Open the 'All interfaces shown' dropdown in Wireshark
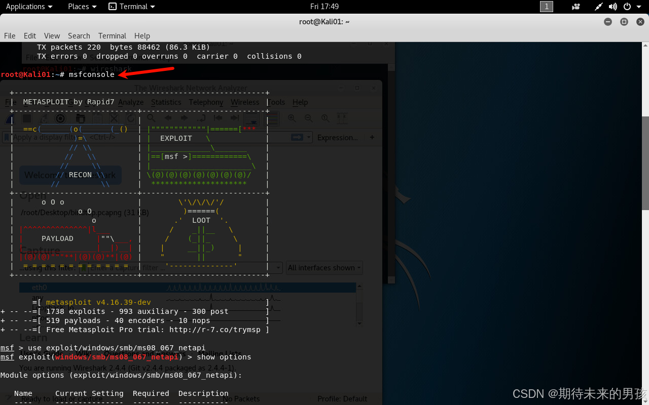The height and width of the screenshot is (405, 649). point(324,267)
